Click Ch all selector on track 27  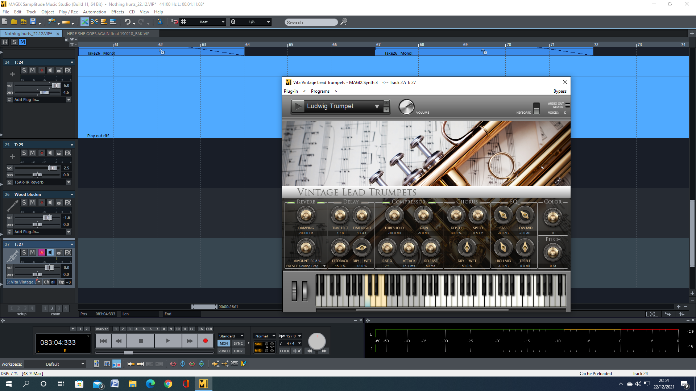50,282
